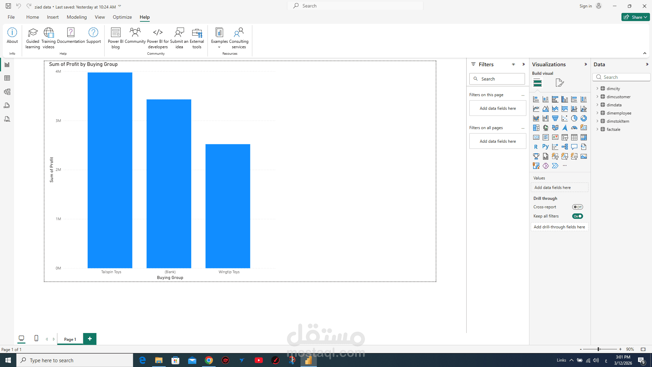
Task: Select the gauge visual
Action: 574,128
